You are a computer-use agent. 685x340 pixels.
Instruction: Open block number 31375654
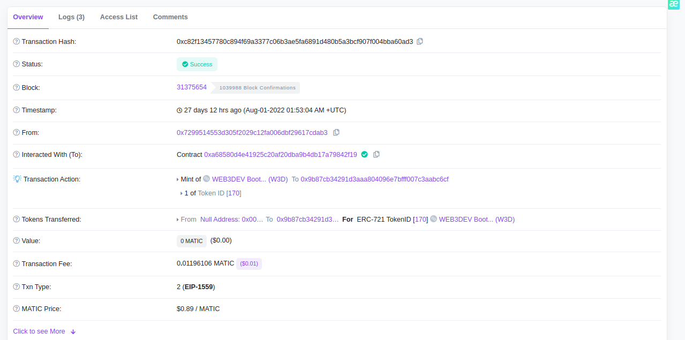click(x=192, y=87)
